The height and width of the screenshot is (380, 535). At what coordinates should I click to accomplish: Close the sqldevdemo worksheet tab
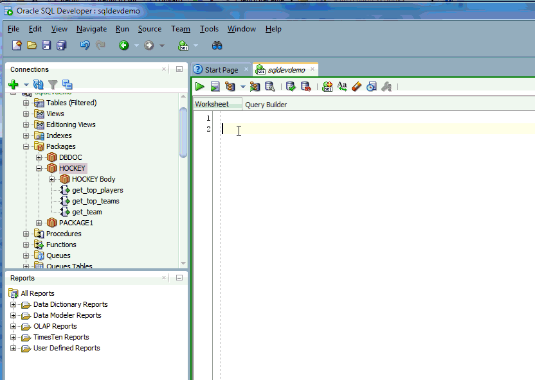[313, 69]
